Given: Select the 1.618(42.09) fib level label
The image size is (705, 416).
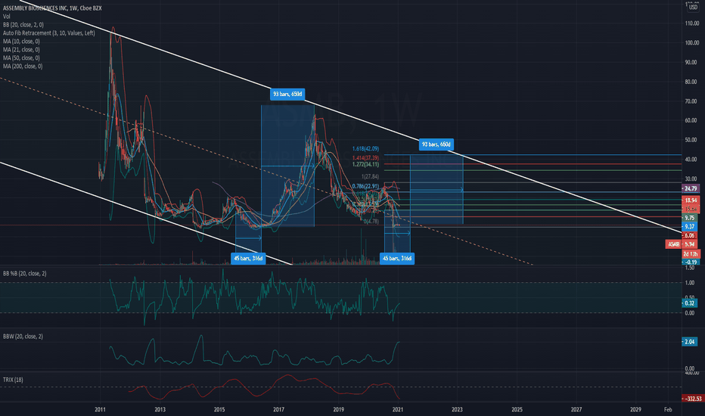Looking at the screenshot, I should point(365,149).
